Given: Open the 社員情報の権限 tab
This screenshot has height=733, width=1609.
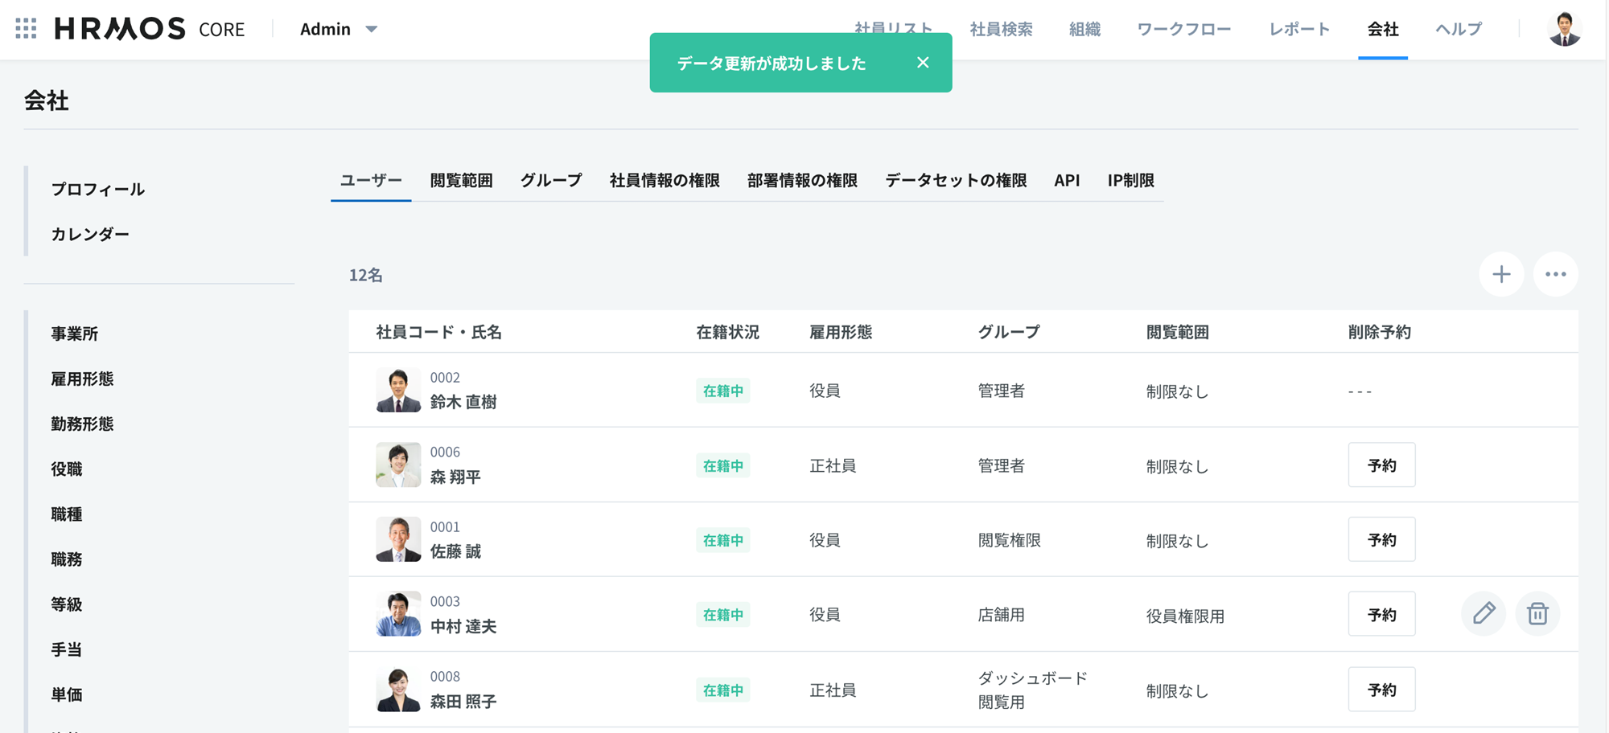Looking at the screenshot, I should (x=665, y=181).
